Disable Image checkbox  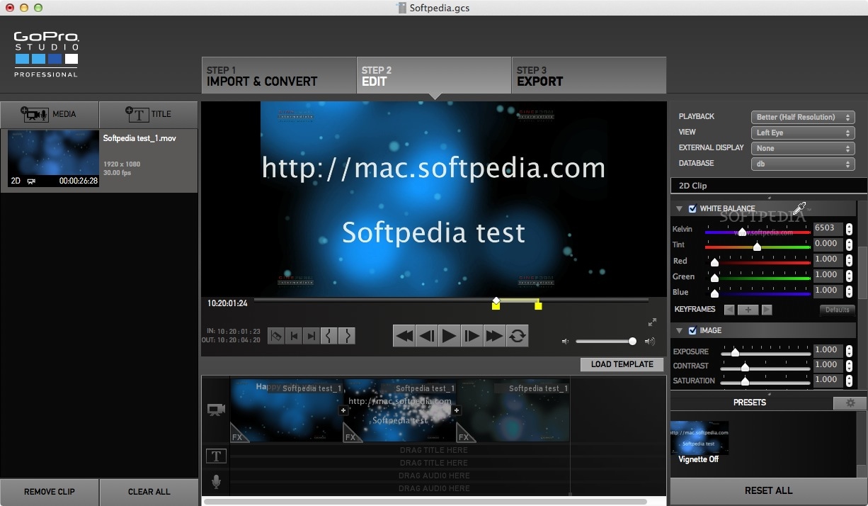point(692,330)
